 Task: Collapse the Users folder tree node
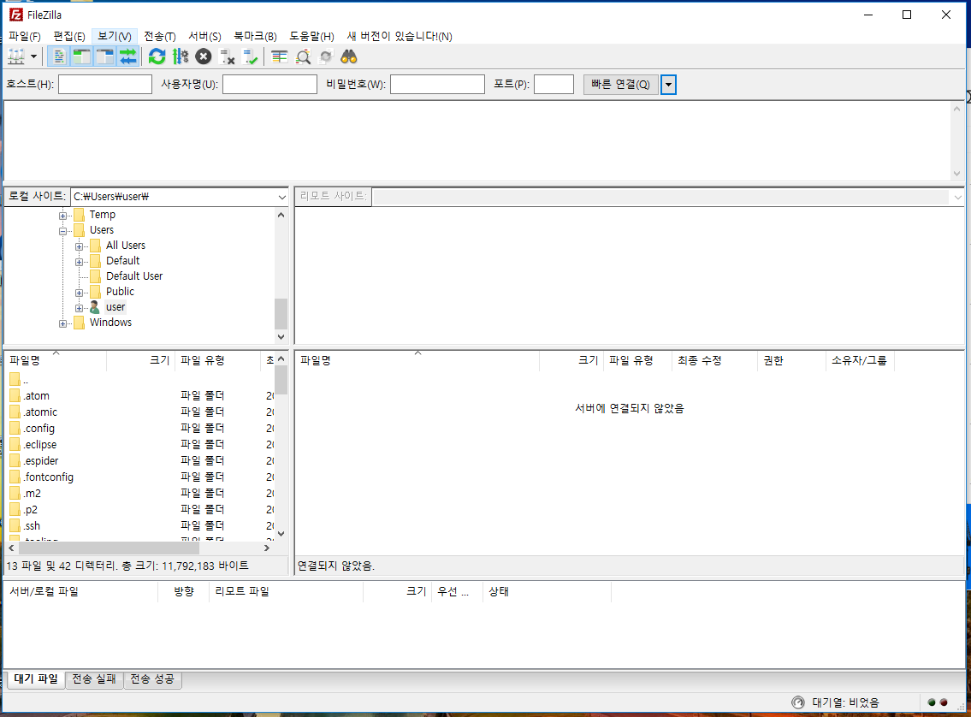(x=62, y=231)
